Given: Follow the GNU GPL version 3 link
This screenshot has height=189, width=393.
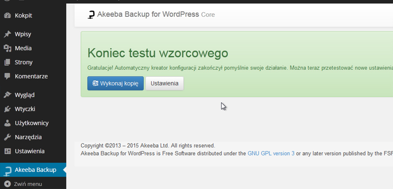Looking at the screenshot, I should pos(271,153).
